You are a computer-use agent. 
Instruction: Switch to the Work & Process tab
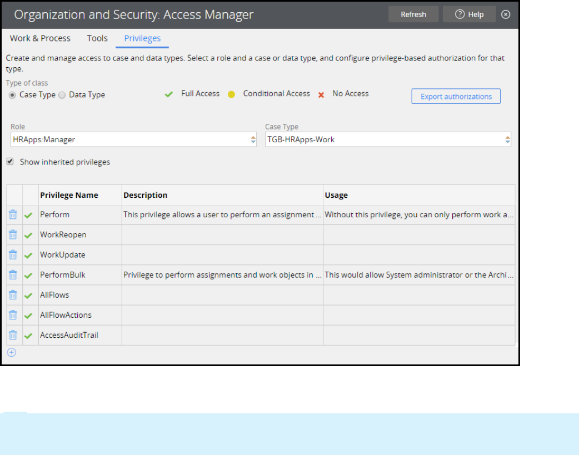tap(40, 38)
